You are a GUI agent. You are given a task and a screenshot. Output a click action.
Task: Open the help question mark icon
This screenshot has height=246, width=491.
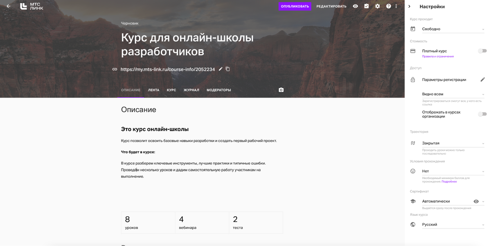coord(388,6)
